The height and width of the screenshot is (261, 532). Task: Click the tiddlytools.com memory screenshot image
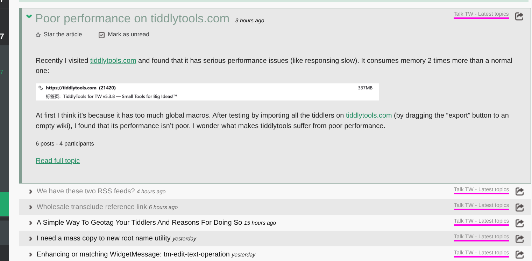207,92
